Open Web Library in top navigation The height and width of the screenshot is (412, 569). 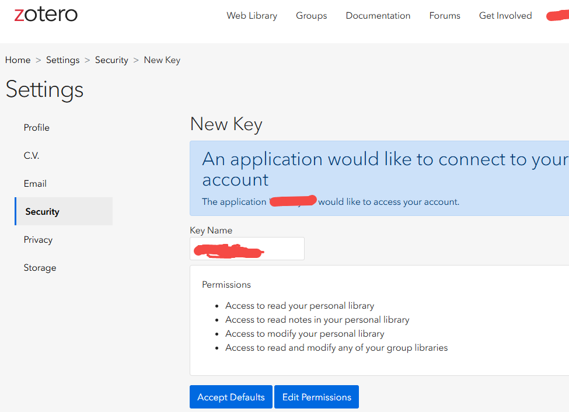pyautogui.click(x=252, y=16)
